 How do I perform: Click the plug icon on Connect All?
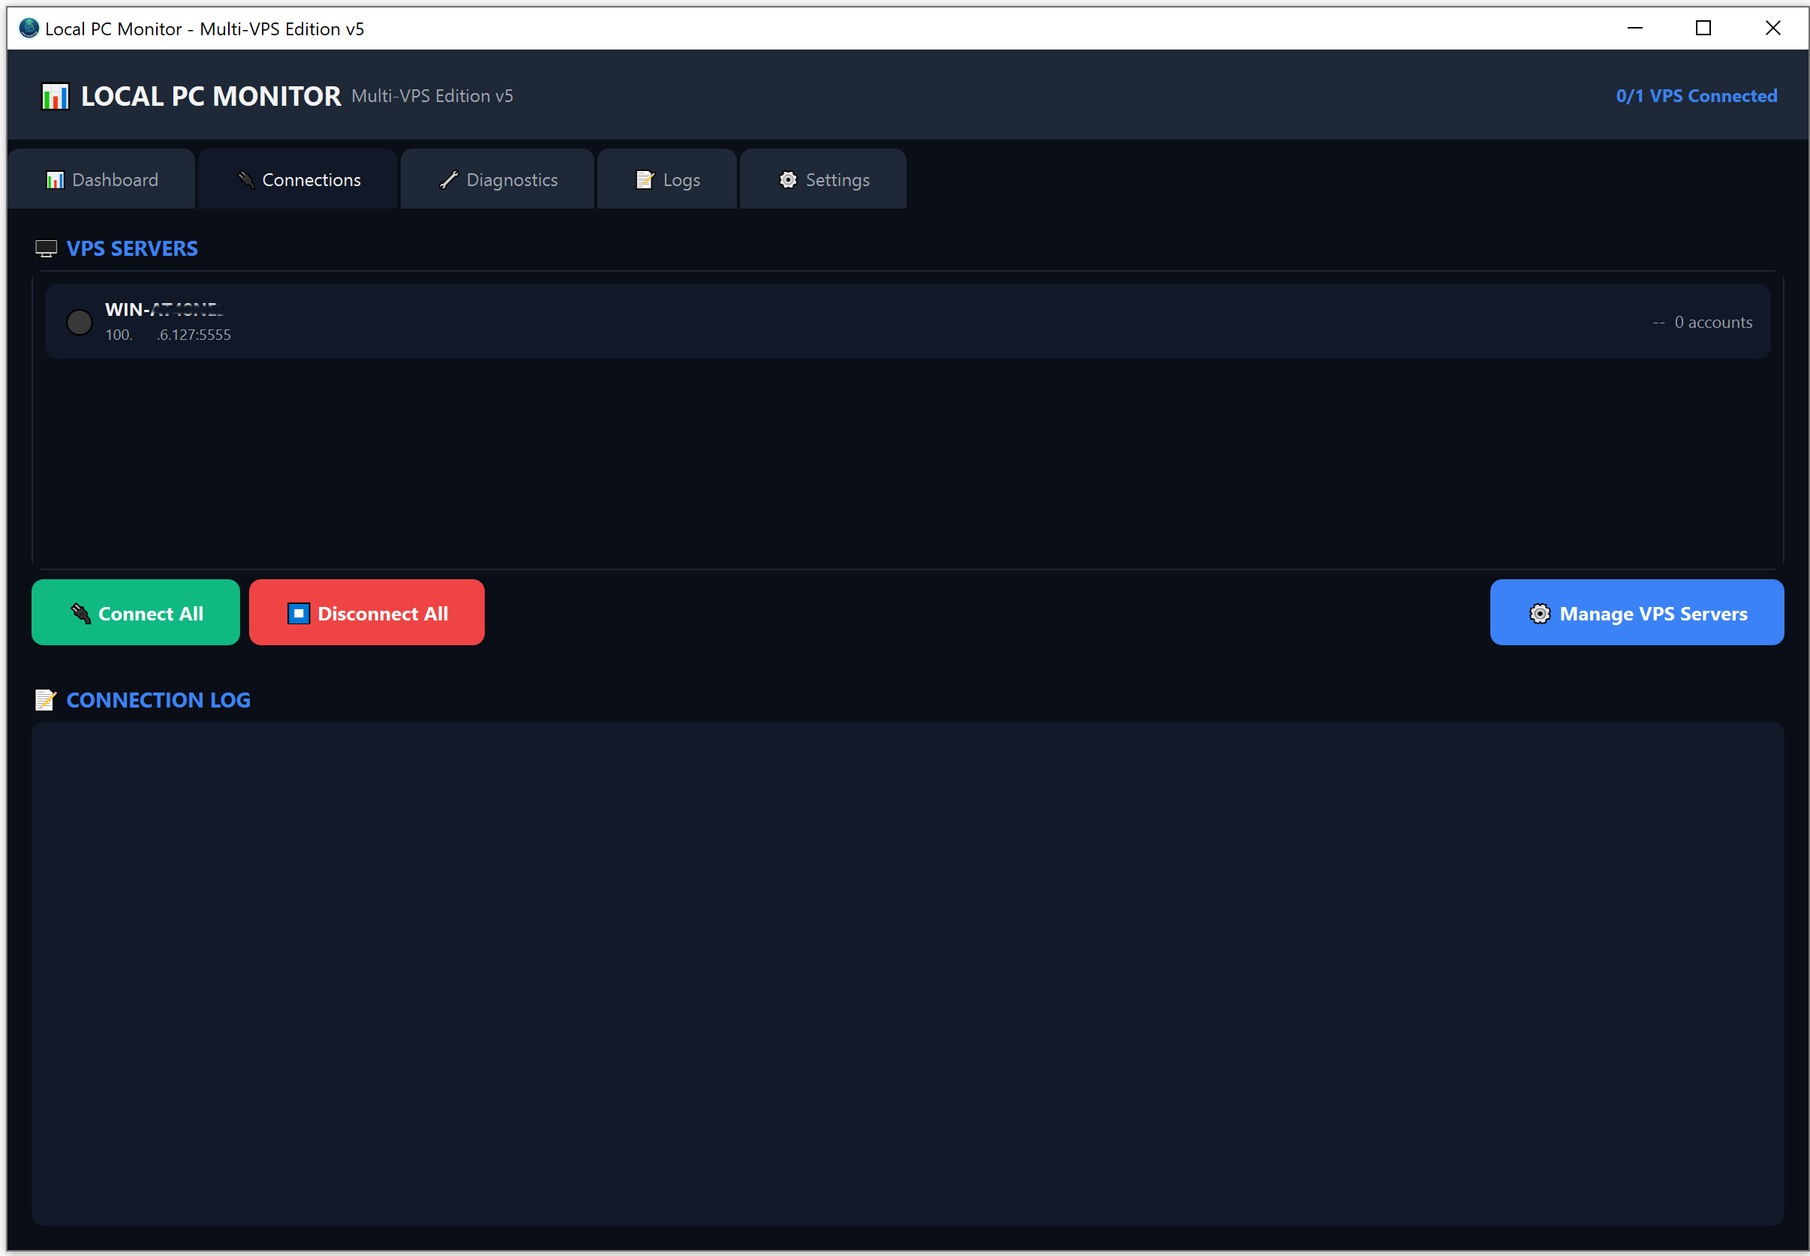(81, 613)
